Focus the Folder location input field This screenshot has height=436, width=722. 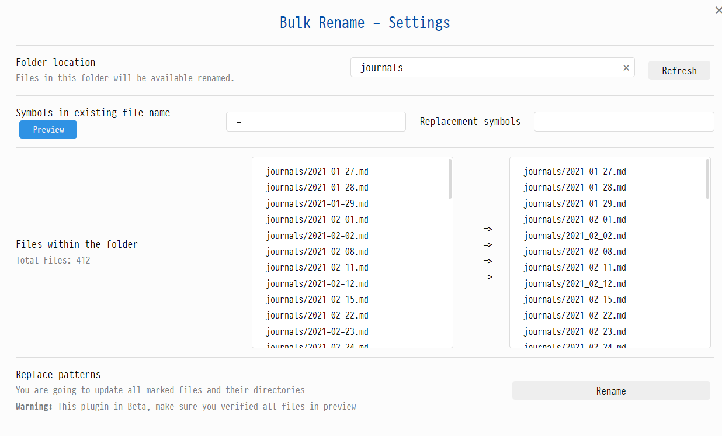[485, 68]
